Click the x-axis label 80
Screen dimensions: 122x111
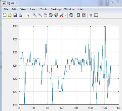tap(76, 108)
